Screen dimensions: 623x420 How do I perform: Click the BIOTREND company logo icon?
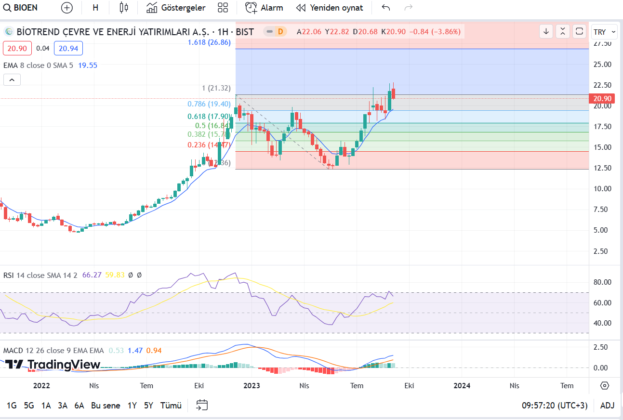pyautogui.click(x=9, y=32)
